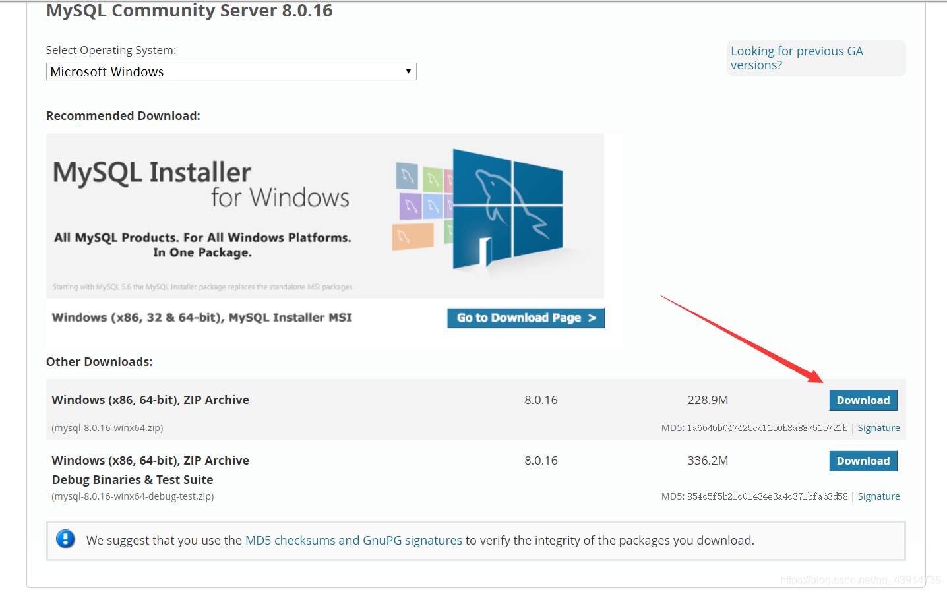The width and height of the screenshot is (947, 592).
Task: Open Signature link for the debug-test zip
Action: point(878,496)
